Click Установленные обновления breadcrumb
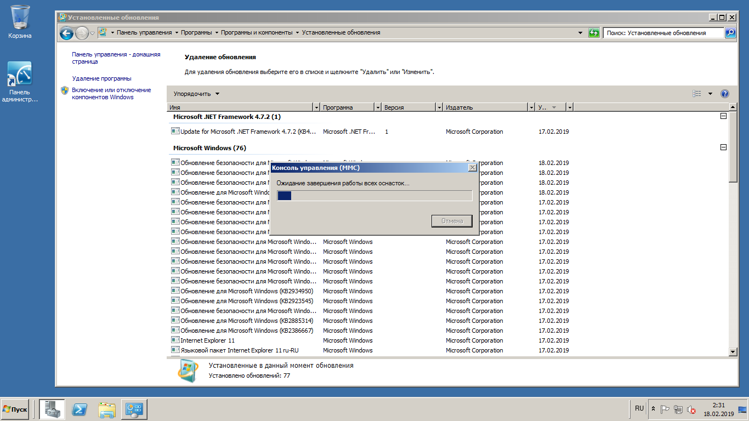Image resolution: width=749 pixels, height=421 pixels. 341,33
